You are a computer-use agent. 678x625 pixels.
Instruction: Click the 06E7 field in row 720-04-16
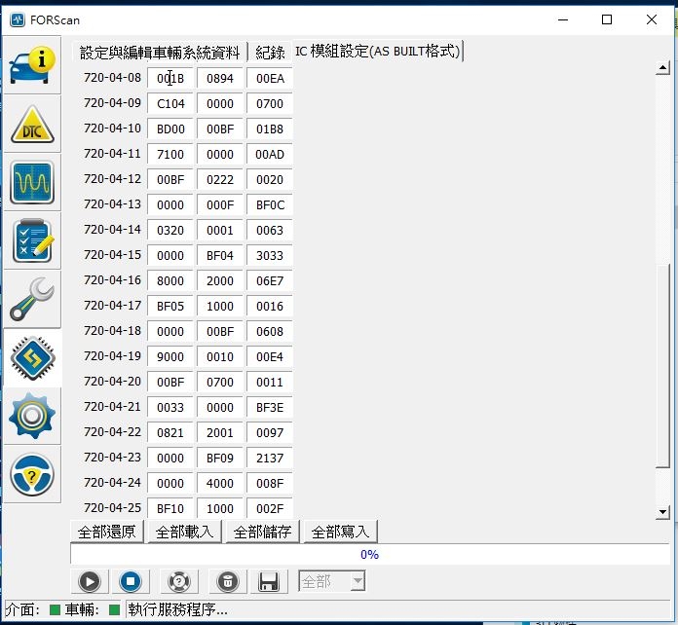[x=270, y=281]
